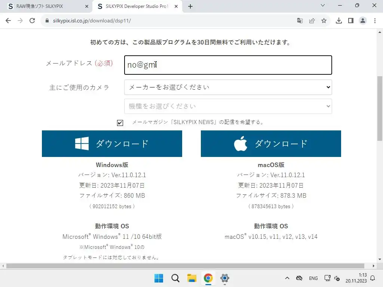
Task: Show hidden system tray icons
Action: click(x=287, y=278)
